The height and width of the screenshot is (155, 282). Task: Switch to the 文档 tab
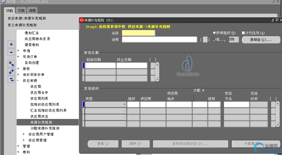[x=21, y=11]
